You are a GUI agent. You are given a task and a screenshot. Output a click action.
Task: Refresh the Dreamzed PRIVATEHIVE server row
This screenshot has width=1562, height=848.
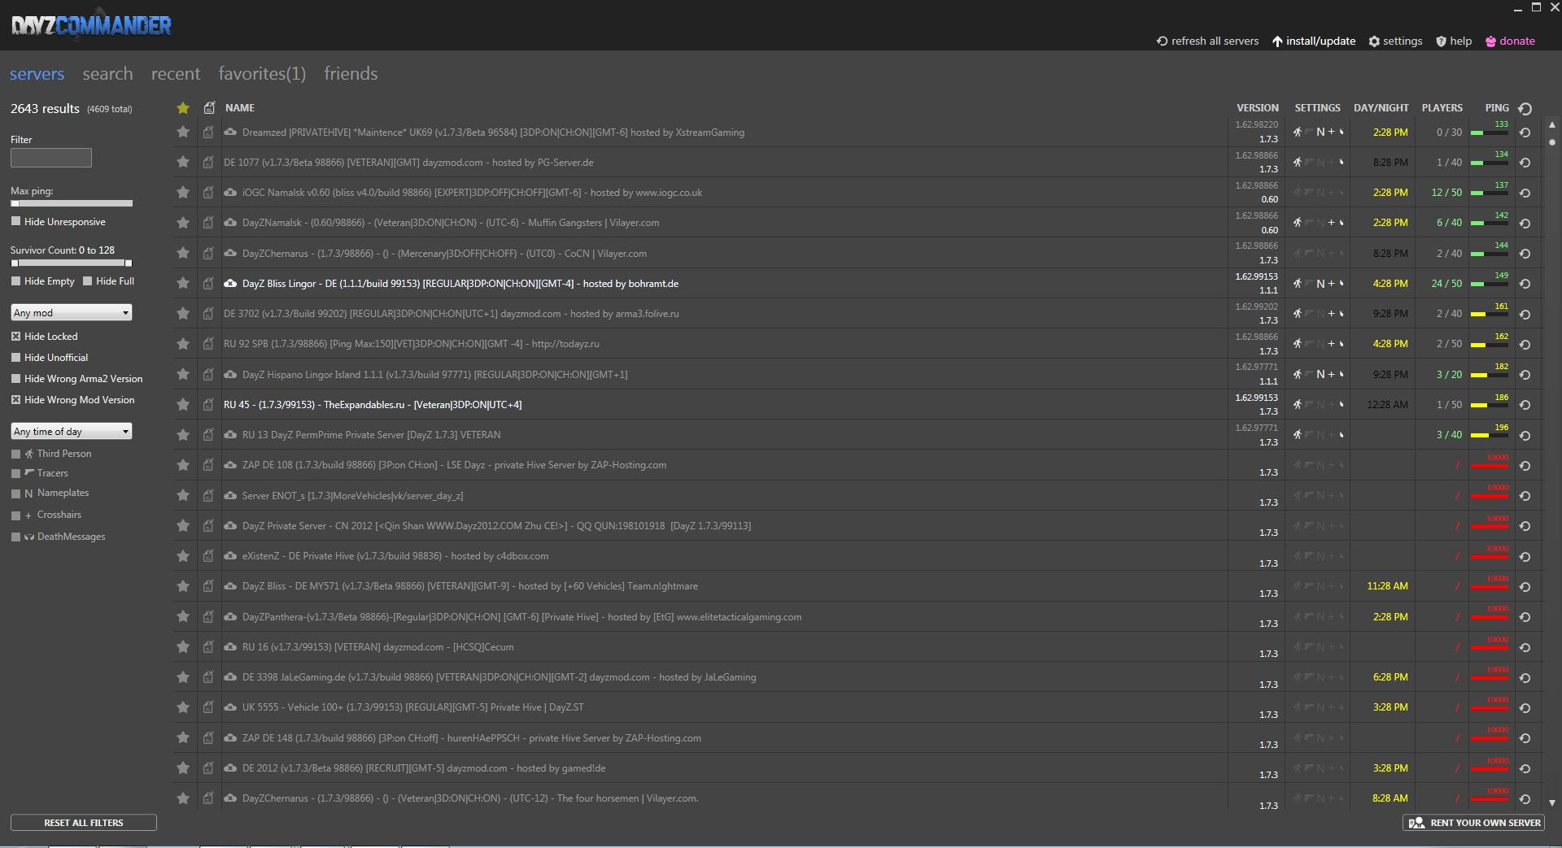pyautogui.click(x=1525, y=133)
